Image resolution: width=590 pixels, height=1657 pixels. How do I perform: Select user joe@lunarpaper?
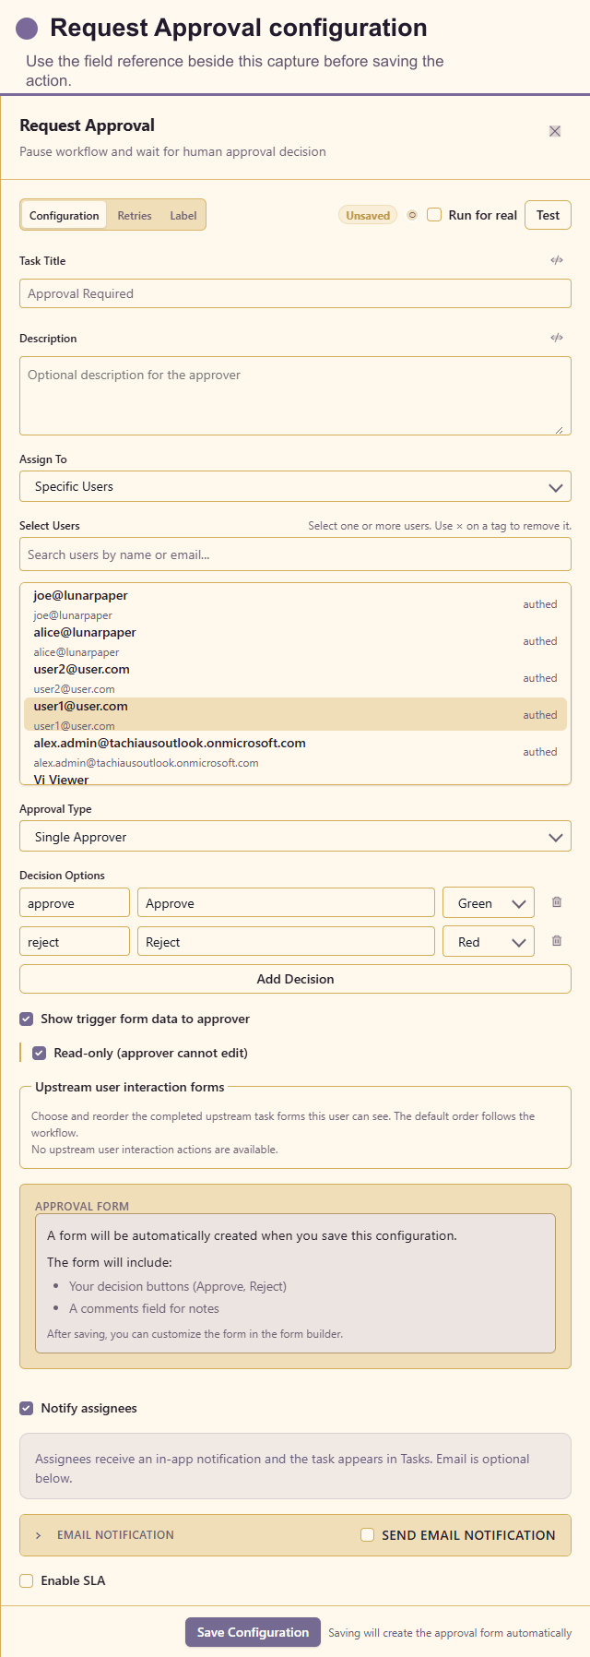pos(295,604)
